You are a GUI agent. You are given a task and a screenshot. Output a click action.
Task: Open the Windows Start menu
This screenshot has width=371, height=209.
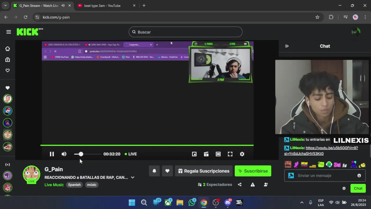click(x=132, y=202)
